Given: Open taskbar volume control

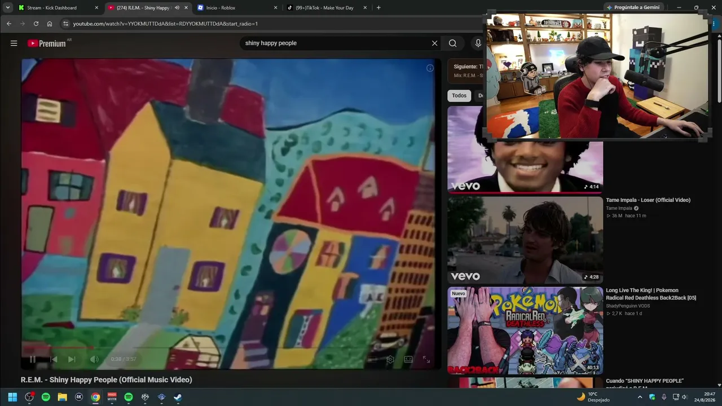Looking at the screenshot, I should pos(684,397).
